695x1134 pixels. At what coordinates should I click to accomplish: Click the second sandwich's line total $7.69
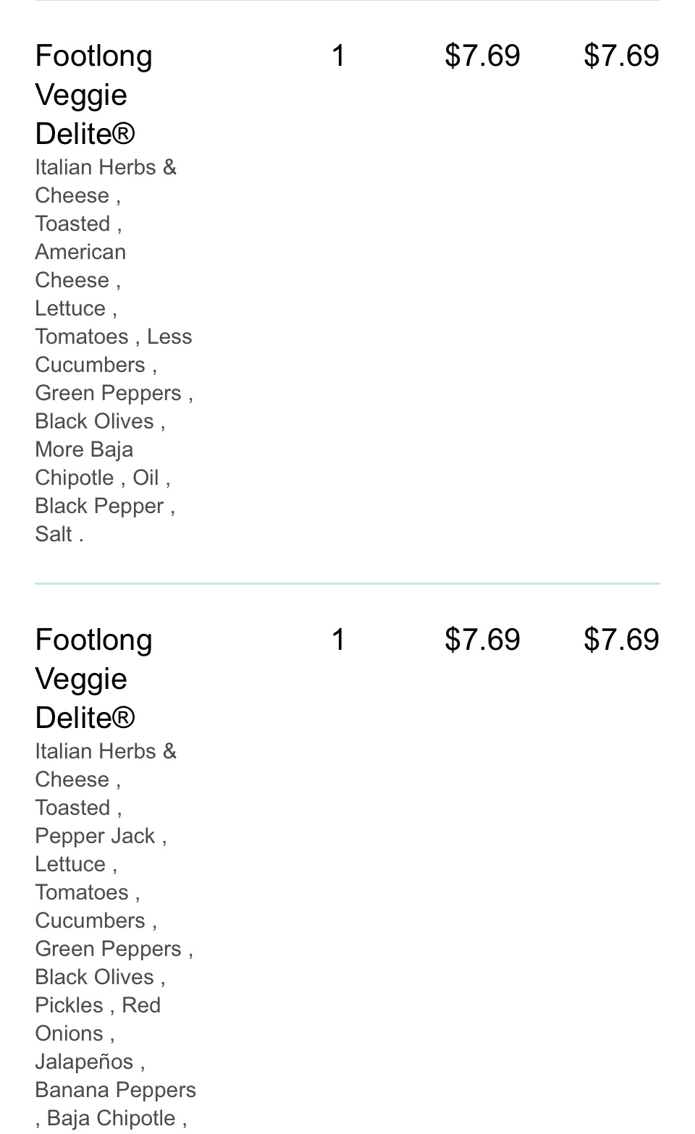pyautogui.click(x=621, y=640)
